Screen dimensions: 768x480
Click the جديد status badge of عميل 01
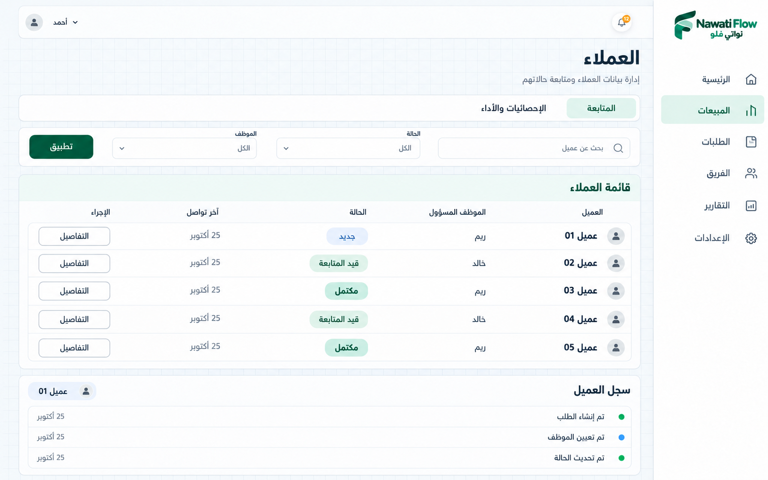tap(347, 236)
